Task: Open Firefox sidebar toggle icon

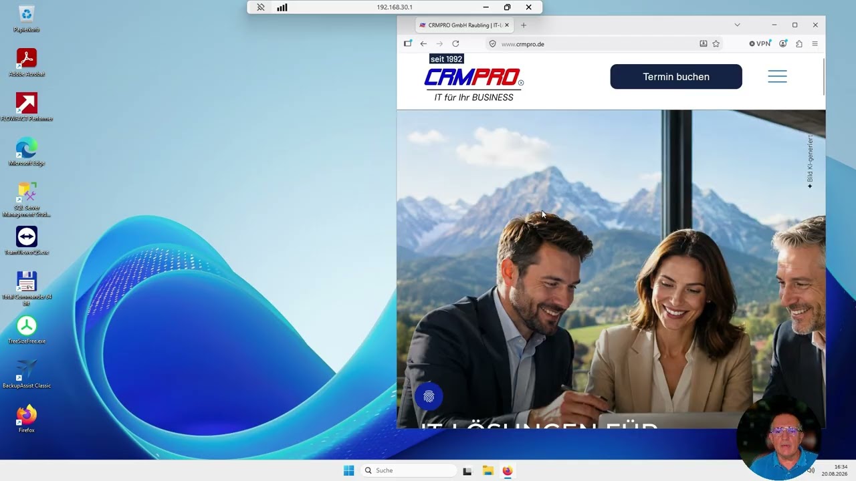Action: (407, 43)
